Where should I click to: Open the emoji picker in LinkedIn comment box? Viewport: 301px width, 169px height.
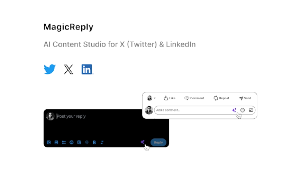coord(242,110)
